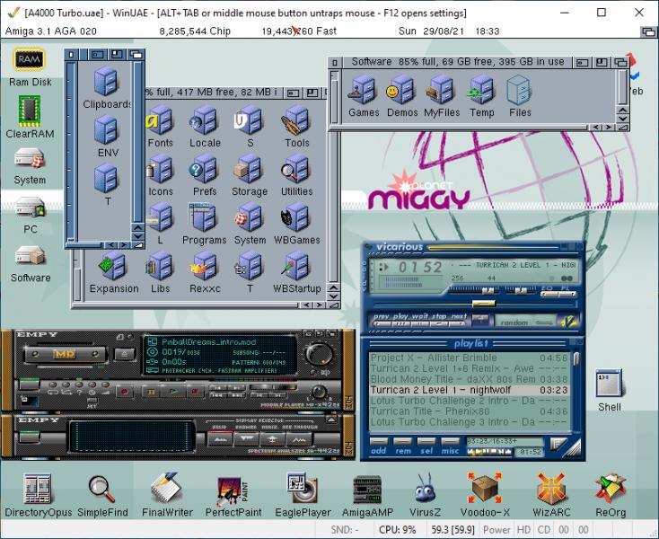This screenshot has width=659, height=539.
Task: Click scroll-right arrow in Software window
Action: pyautogui.click(x=608, y=127)
